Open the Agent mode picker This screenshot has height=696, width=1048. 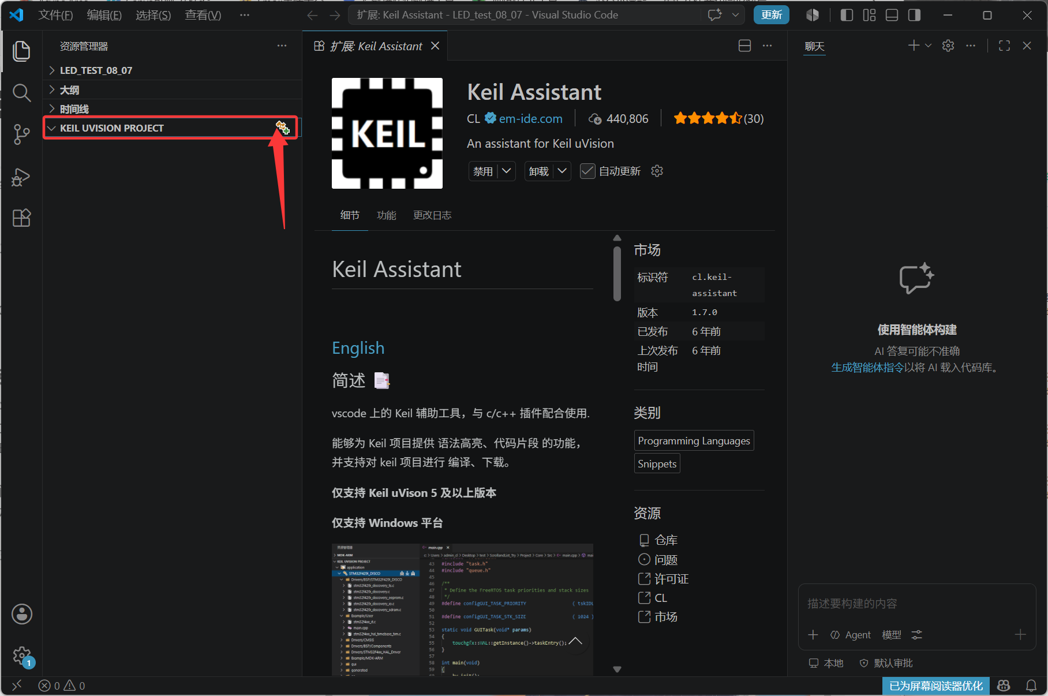(x=851, y=635)
